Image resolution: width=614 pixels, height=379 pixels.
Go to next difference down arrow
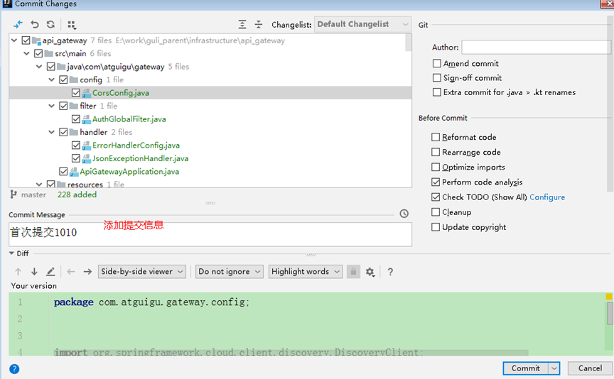(x=34, y=271)
